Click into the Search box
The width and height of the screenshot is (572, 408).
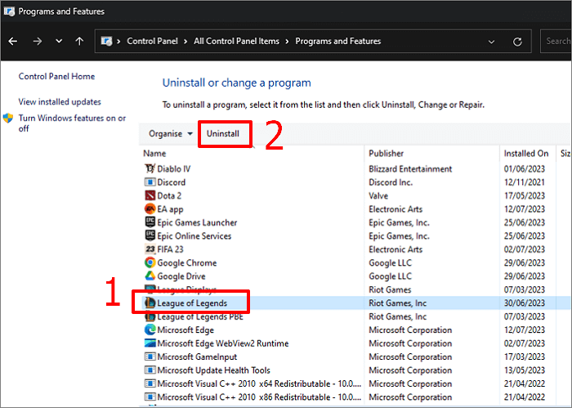(556, 41)
